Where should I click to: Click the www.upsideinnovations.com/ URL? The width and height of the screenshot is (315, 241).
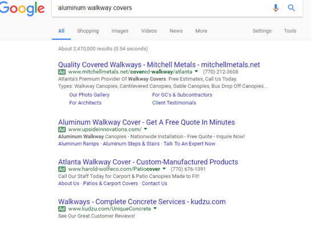click(105, 130)
